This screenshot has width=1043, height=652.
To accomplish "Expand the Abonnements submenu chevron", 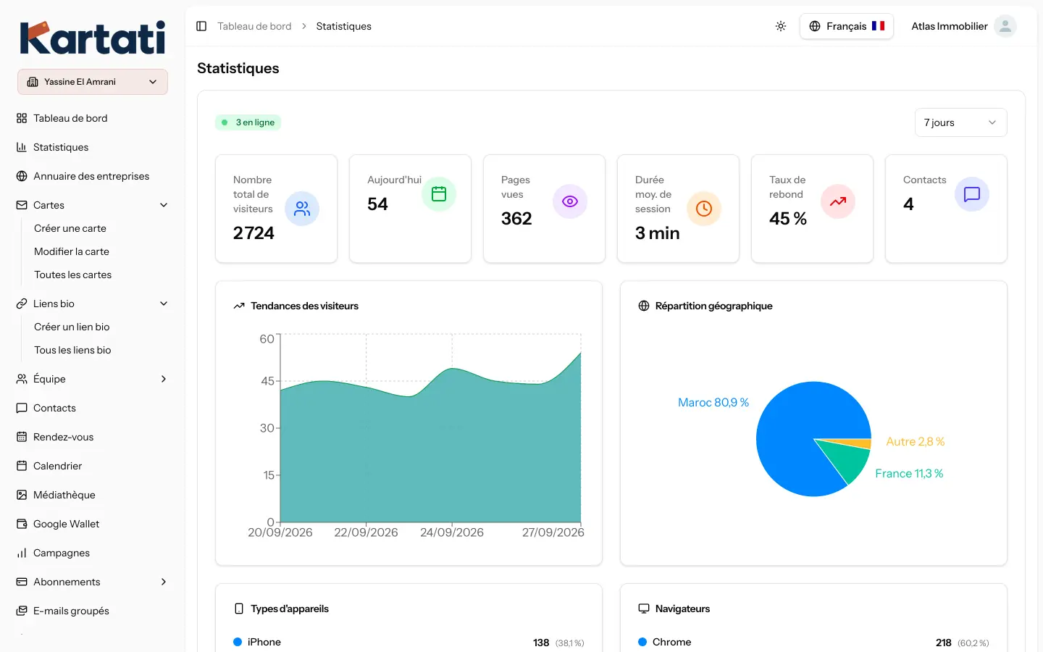I will click(x=164, y=582).
